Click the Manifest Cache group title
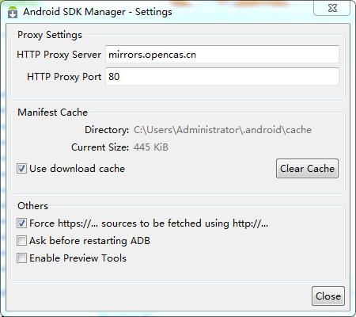Screen dimensions: 356x317 click(x=52, y=113)
